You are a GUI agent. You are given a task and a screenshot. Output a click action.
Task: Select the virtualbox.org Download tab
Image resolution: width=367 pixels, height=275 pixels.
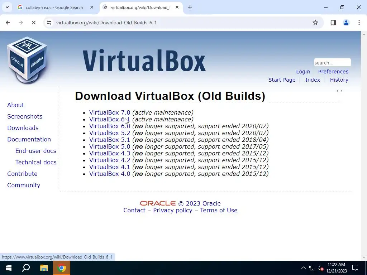tap(140, 8)
